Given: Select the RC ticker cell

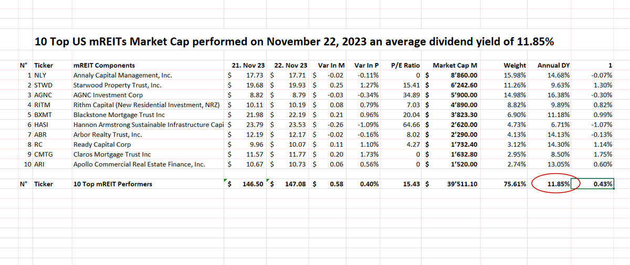Looking at the screenshot, I should click(38, 144).
